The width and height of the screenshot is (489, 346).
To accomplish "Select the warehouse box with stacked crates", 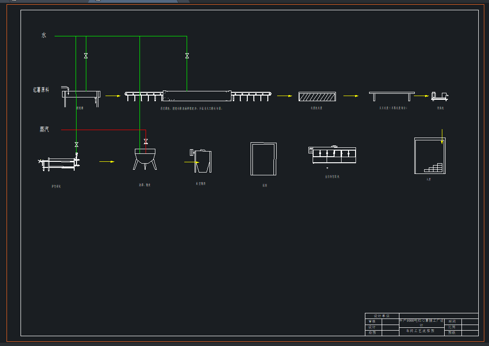I will tap(430, 156).
